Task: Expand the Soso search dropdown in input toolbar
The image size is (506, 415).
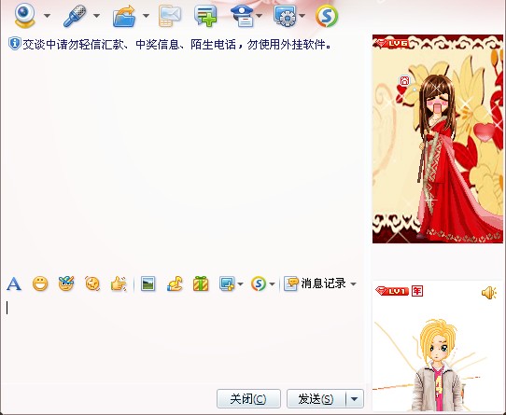Action: (x=272, y=284)
